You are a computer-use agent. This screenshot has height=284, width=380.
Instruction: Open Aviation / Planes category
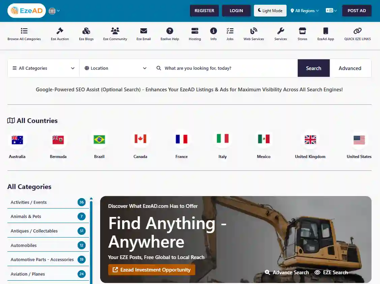tap(48, 274)
